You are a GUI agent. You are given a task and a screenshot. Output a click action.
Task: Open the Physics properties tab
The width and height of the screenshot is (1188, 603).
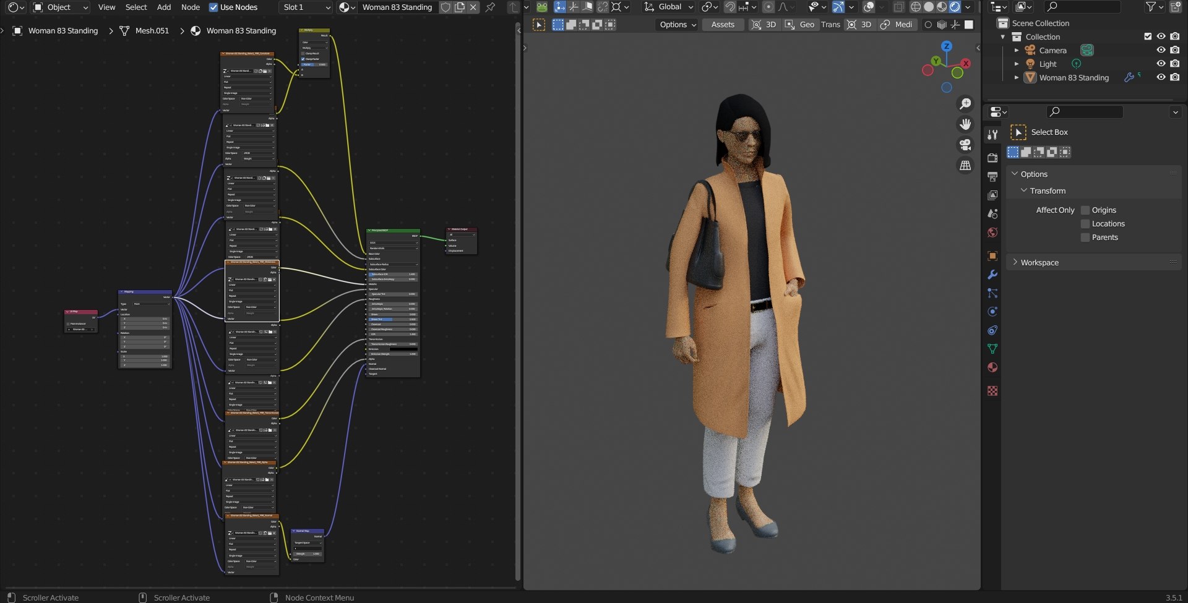(x=992, y=312)
